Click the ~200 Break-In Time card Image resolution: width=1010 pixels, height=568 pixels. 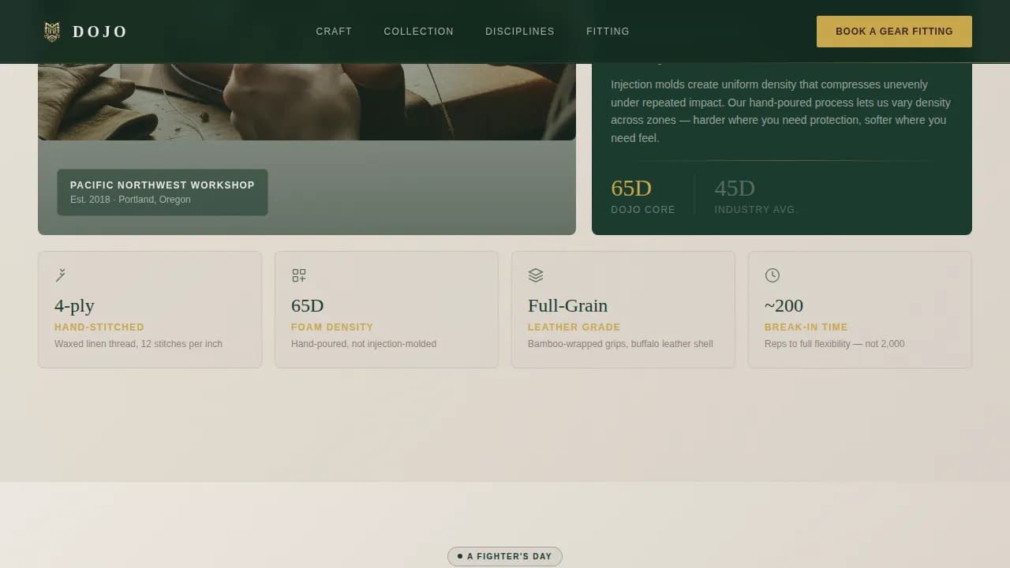(860, 309)
